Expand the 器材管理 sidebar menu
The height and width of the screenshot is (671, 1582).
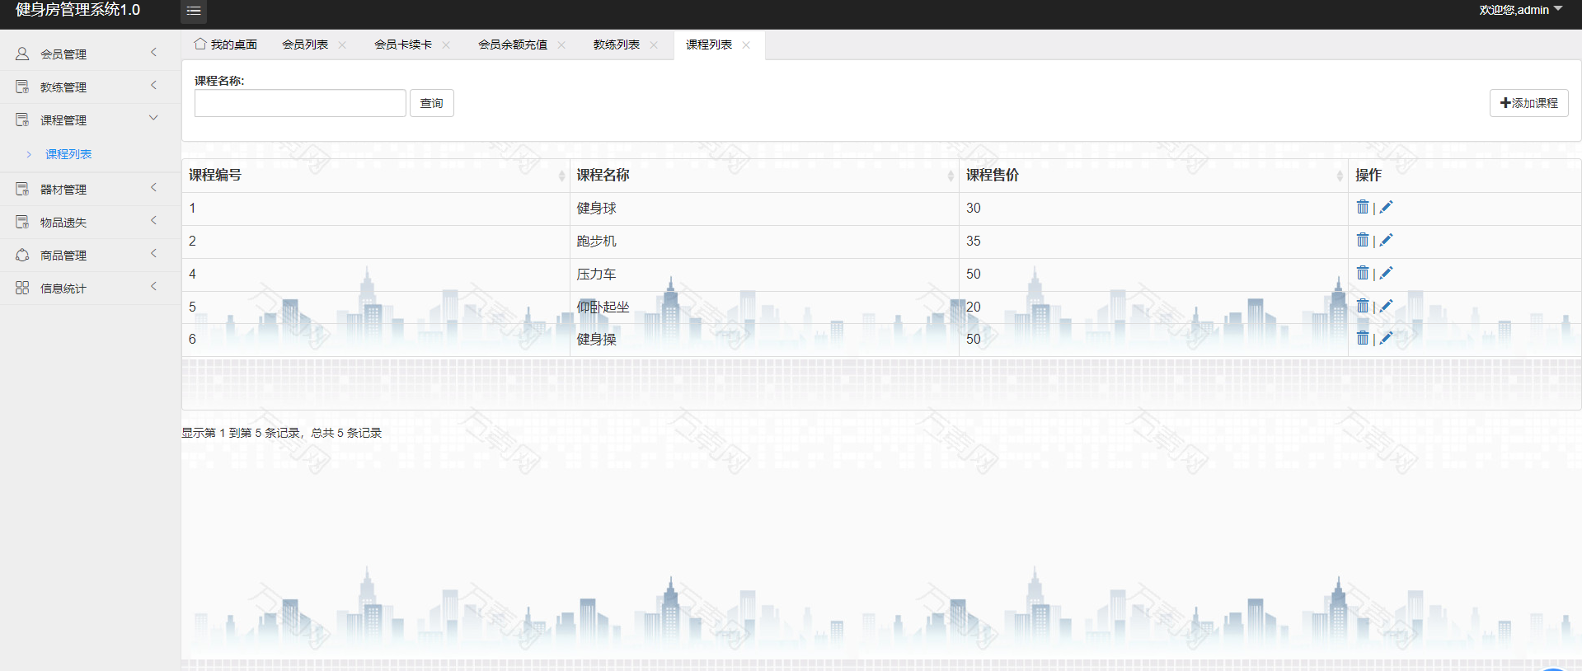(89, 189)
